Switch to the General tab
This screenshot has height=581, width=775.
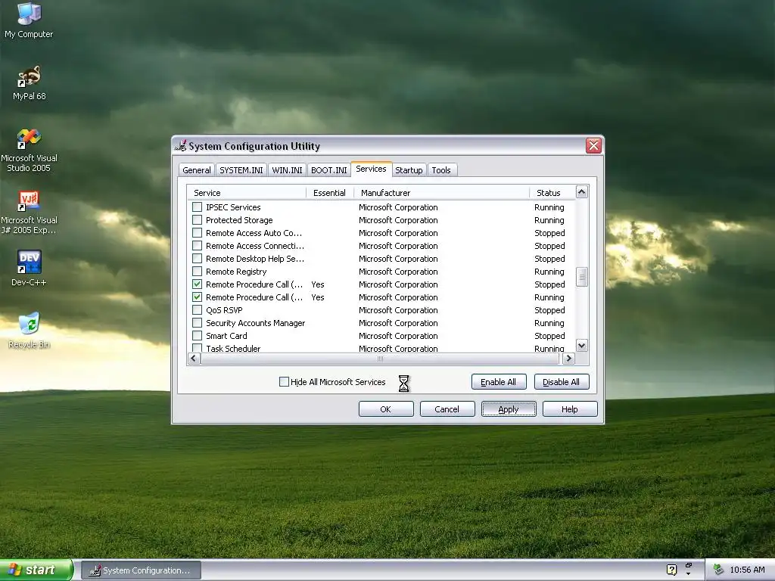[196, 170]
